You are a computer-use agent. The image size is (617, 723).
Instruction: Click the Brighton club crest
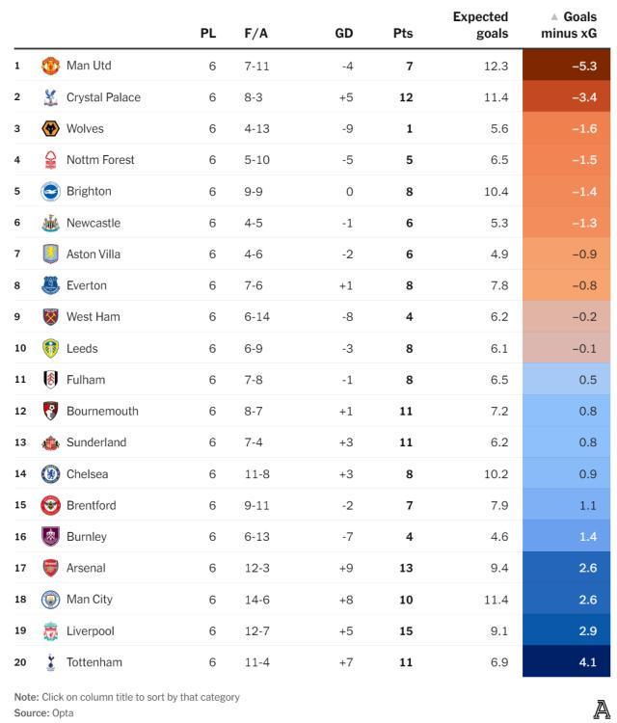(51, 191)
